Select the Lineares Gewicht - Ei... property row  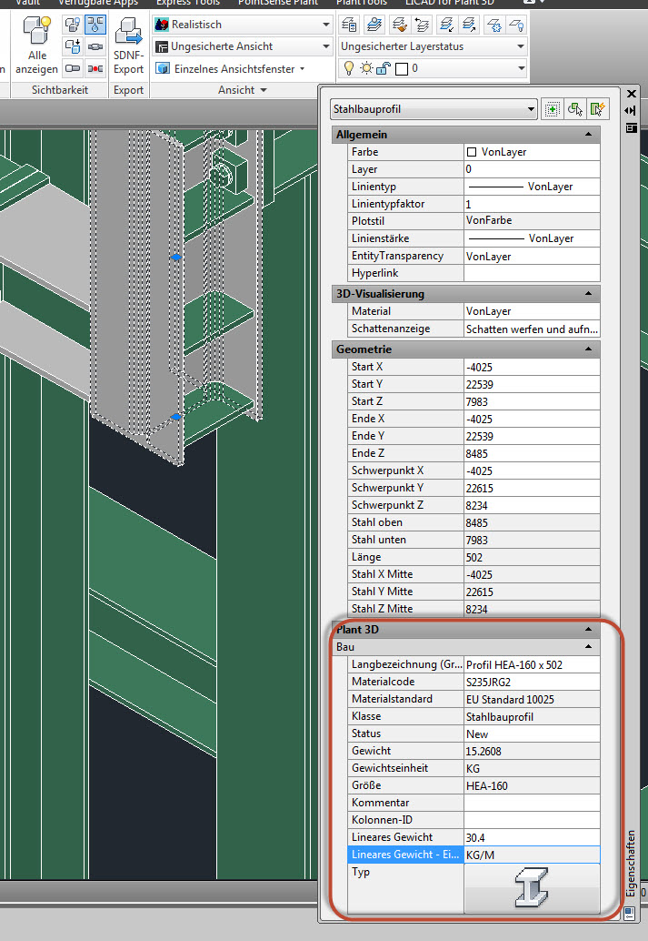point(474,855)
